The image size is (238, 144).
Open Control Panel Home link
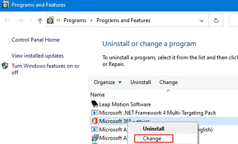(x=36, y=40)
